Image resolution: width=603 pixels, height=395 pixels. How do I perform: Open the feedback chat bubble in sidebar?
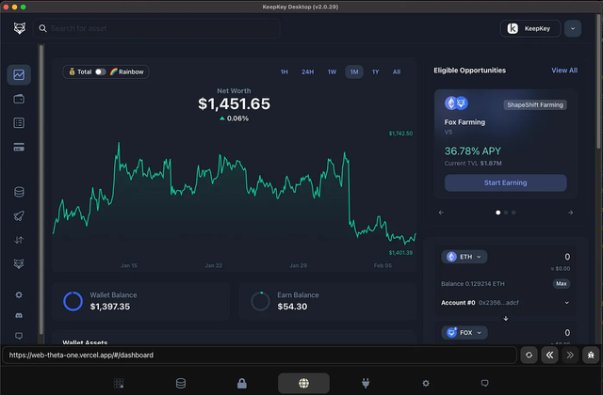coord(19,336)
